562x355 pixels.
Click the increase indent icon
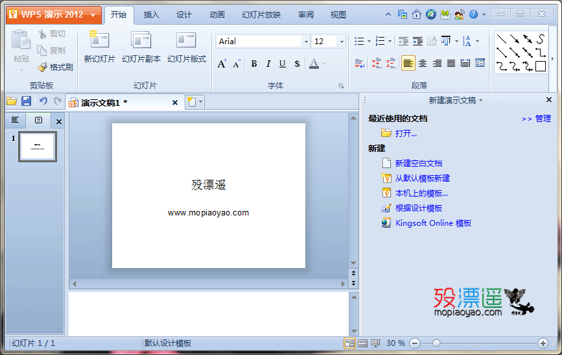(417, 42)
